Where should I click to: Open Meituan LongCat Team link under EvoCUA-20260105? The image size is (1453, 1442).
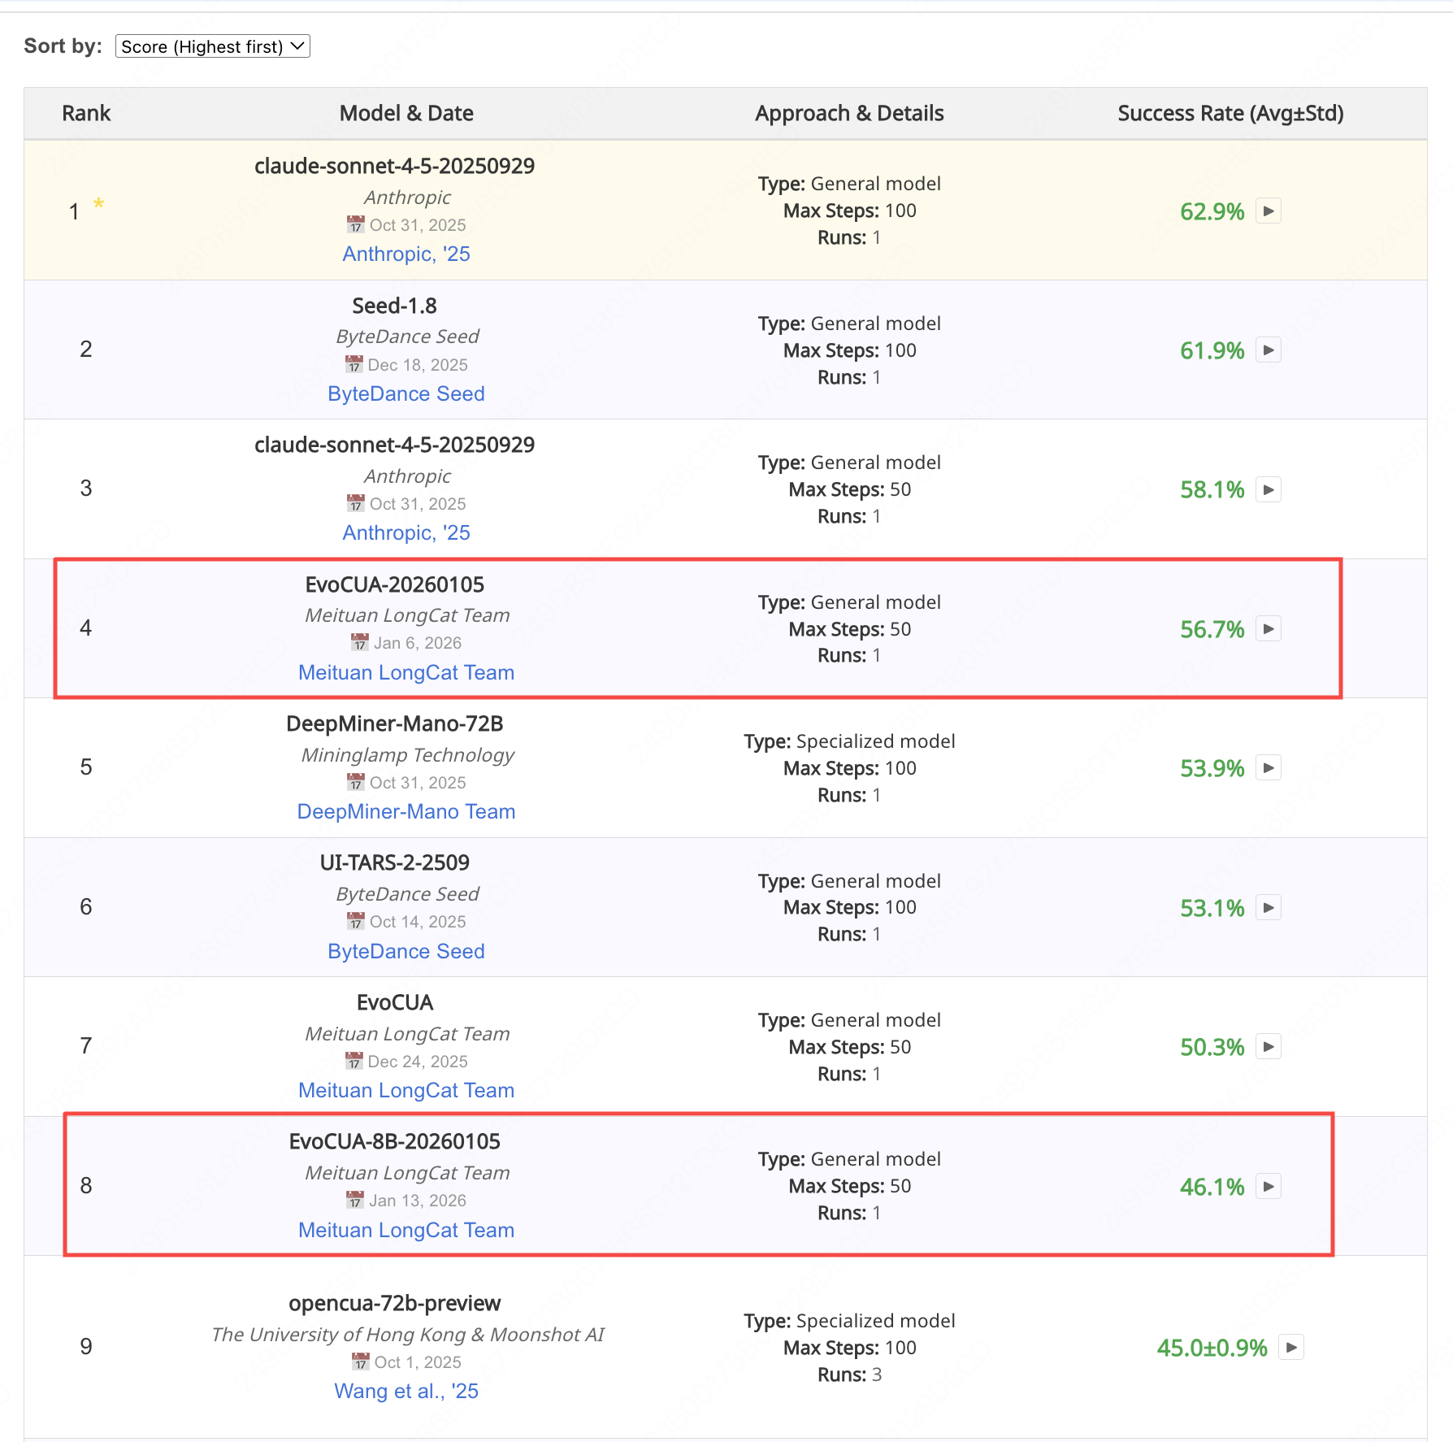(406, 672)
